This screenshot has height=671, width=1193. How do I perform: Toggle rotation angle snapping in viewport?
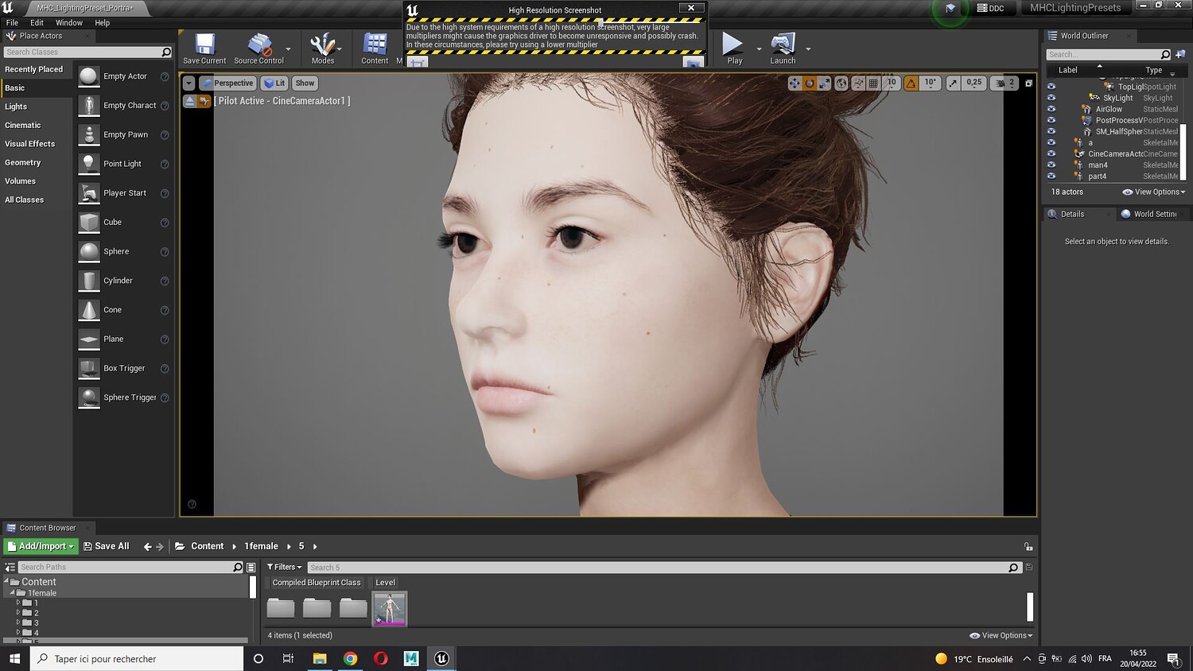(x=911, y=83)
